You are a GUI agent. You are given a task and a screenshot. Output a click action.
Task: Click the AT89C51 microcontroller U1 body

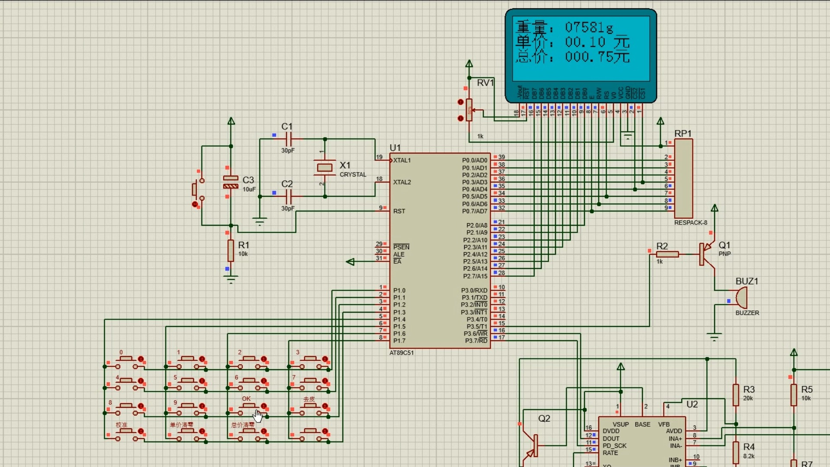(x=439, y=251)
